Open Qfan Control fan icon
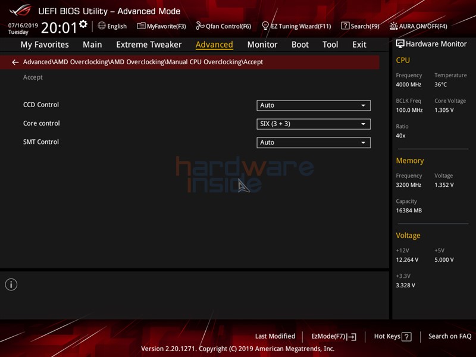 point(200,26)
